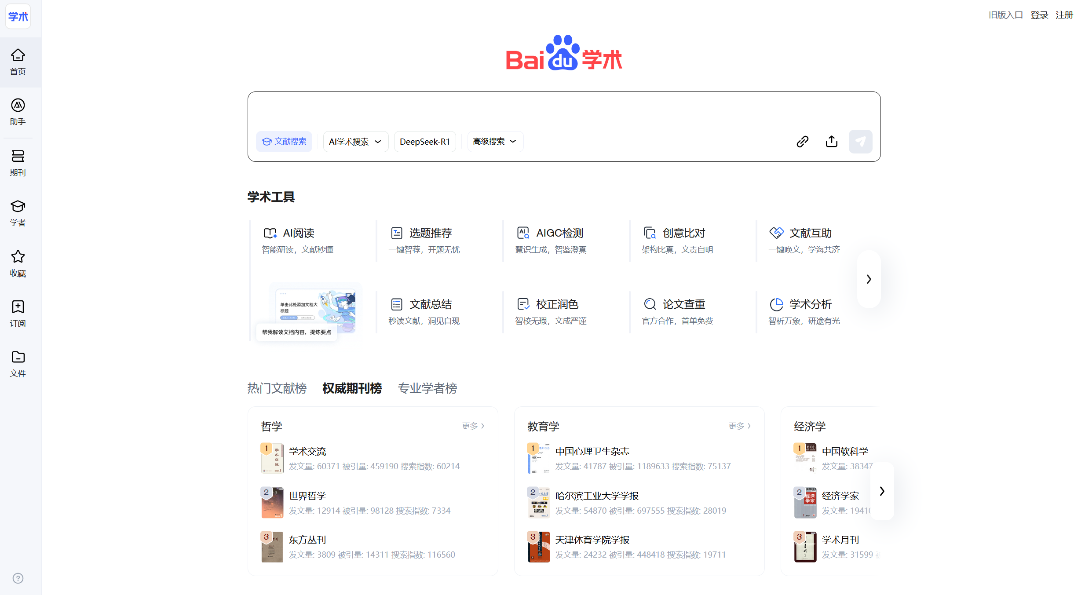Expand the 高级搜索 dropdown
The height and width of the screenshot is (595, 1074).
point(495,141)
